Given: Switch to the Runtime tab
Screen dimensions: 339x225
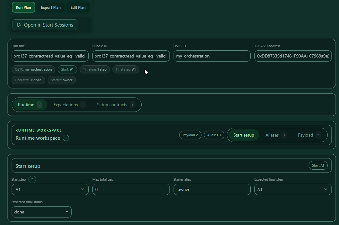Looking at the screenshot, I should tap(30, 105).
